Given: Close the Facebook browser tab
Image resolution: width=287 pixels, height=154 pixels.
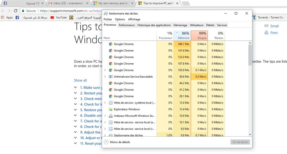Looking at the screenshot, I should click(x=43, y=3).
